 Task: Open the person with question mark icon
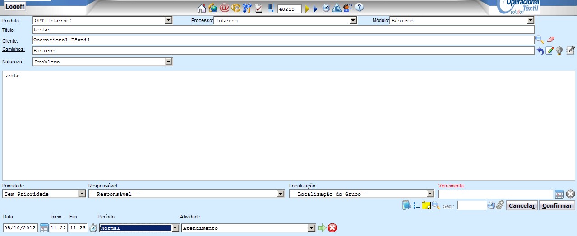(347, 8)
